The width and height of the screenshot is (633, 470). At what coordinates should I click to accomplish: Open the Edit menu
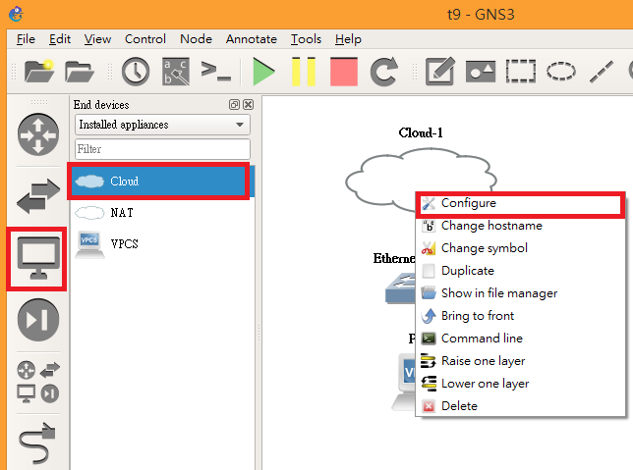[x=60, y=39]
